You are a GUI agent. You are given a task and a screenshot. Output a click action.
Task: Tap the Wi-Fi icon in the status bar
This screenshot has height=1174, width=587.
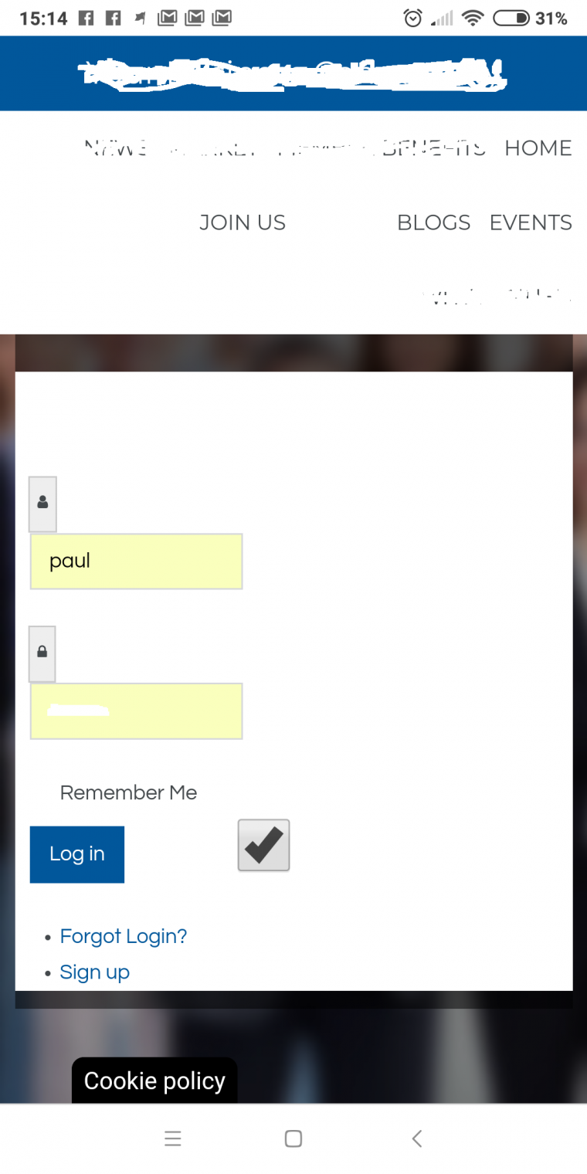click(x=473, y=18)
